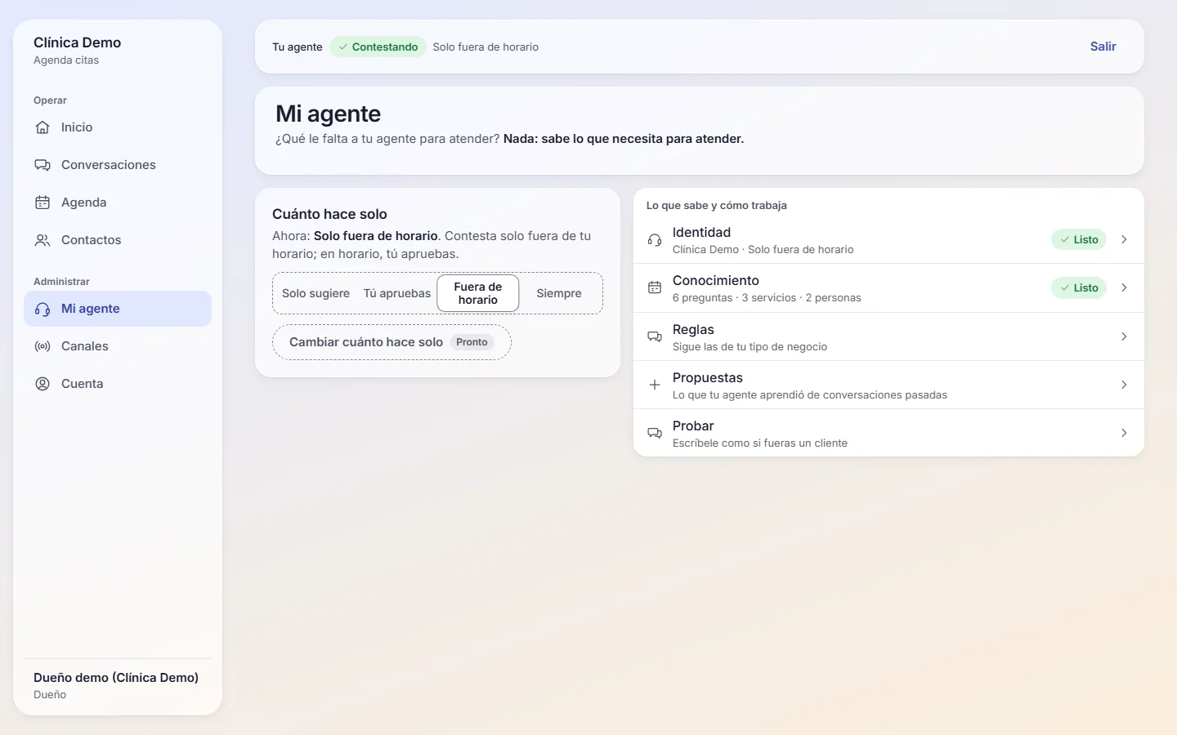Click the headset icon beside Mi agente in sidebar
The height and width of the screenshot is (735, 1177).
[x=43, y=309]
